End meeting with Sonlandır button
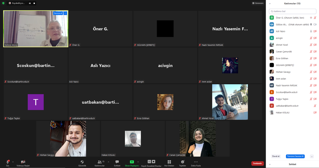 258,163
